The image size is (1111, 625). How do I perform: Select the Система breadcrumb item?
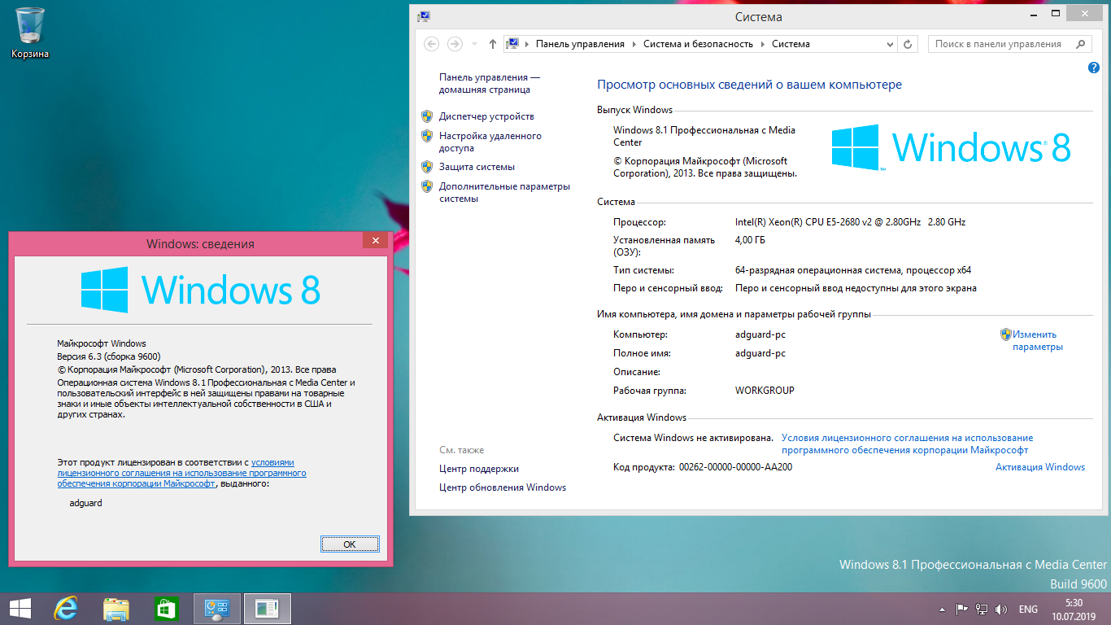(791, 44)
